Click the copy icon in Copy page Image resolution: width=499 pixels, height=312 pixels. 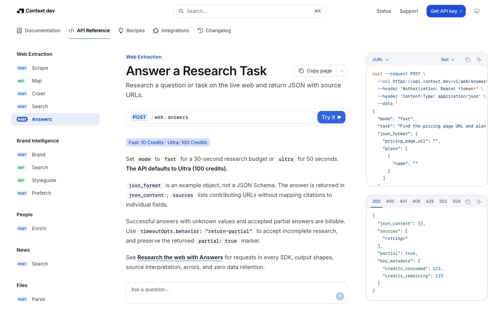coord(301,71)
